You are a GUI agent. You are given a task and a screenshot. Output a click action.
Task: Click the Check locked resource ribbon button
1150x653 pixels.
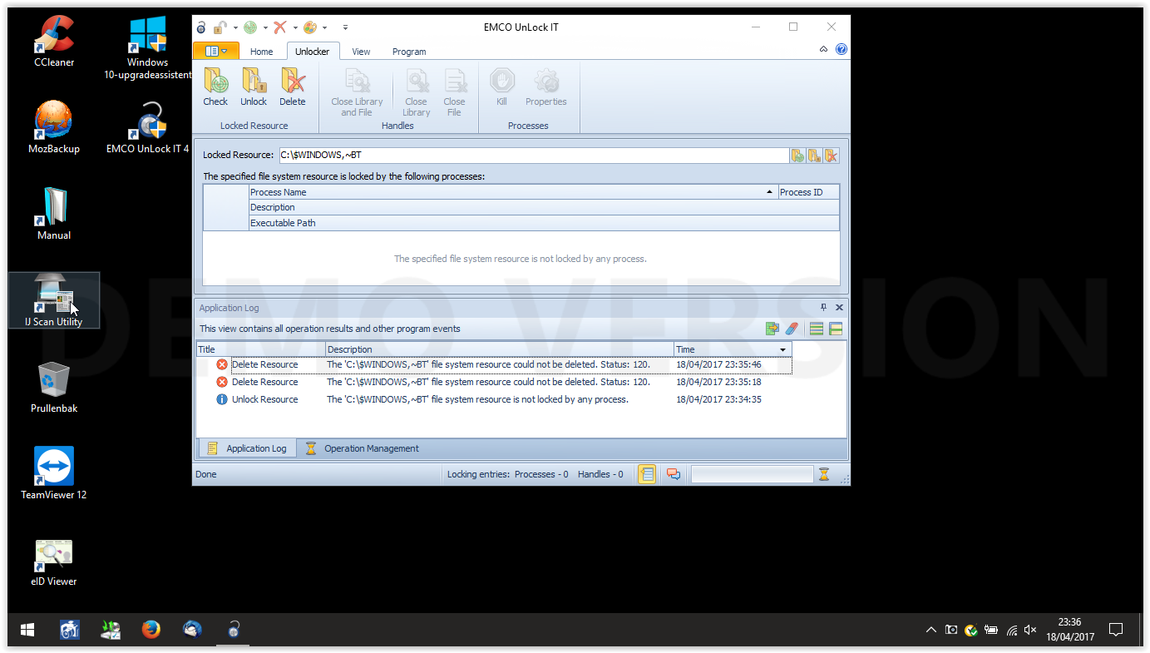point(215,87)
